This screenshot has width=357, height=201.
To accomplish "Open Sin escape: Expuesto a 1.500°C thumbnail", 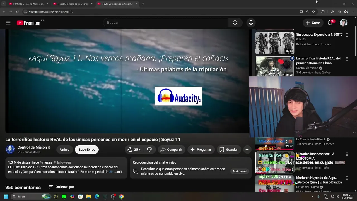I will [275, 43].
